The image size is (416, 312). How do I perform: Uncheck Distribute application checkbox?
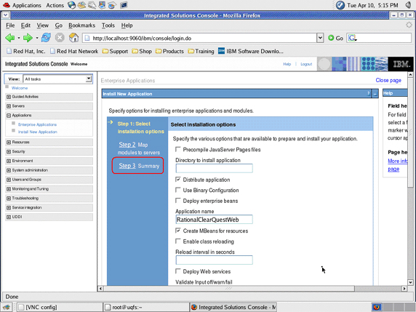coord(178,180)
